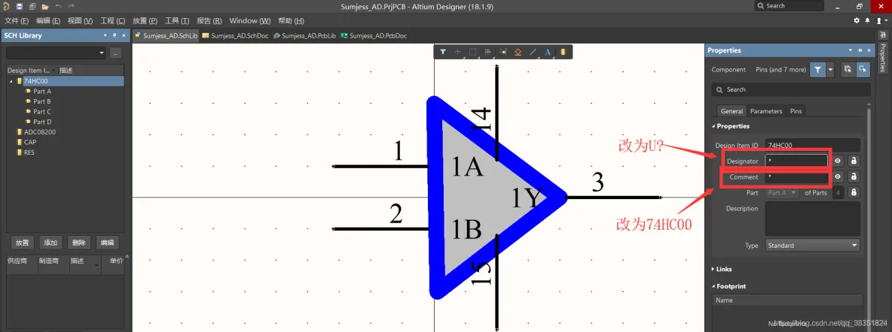This screenshot has width=892, height=332.
Task: Select the place line tool icon
Action: [533, 52]
